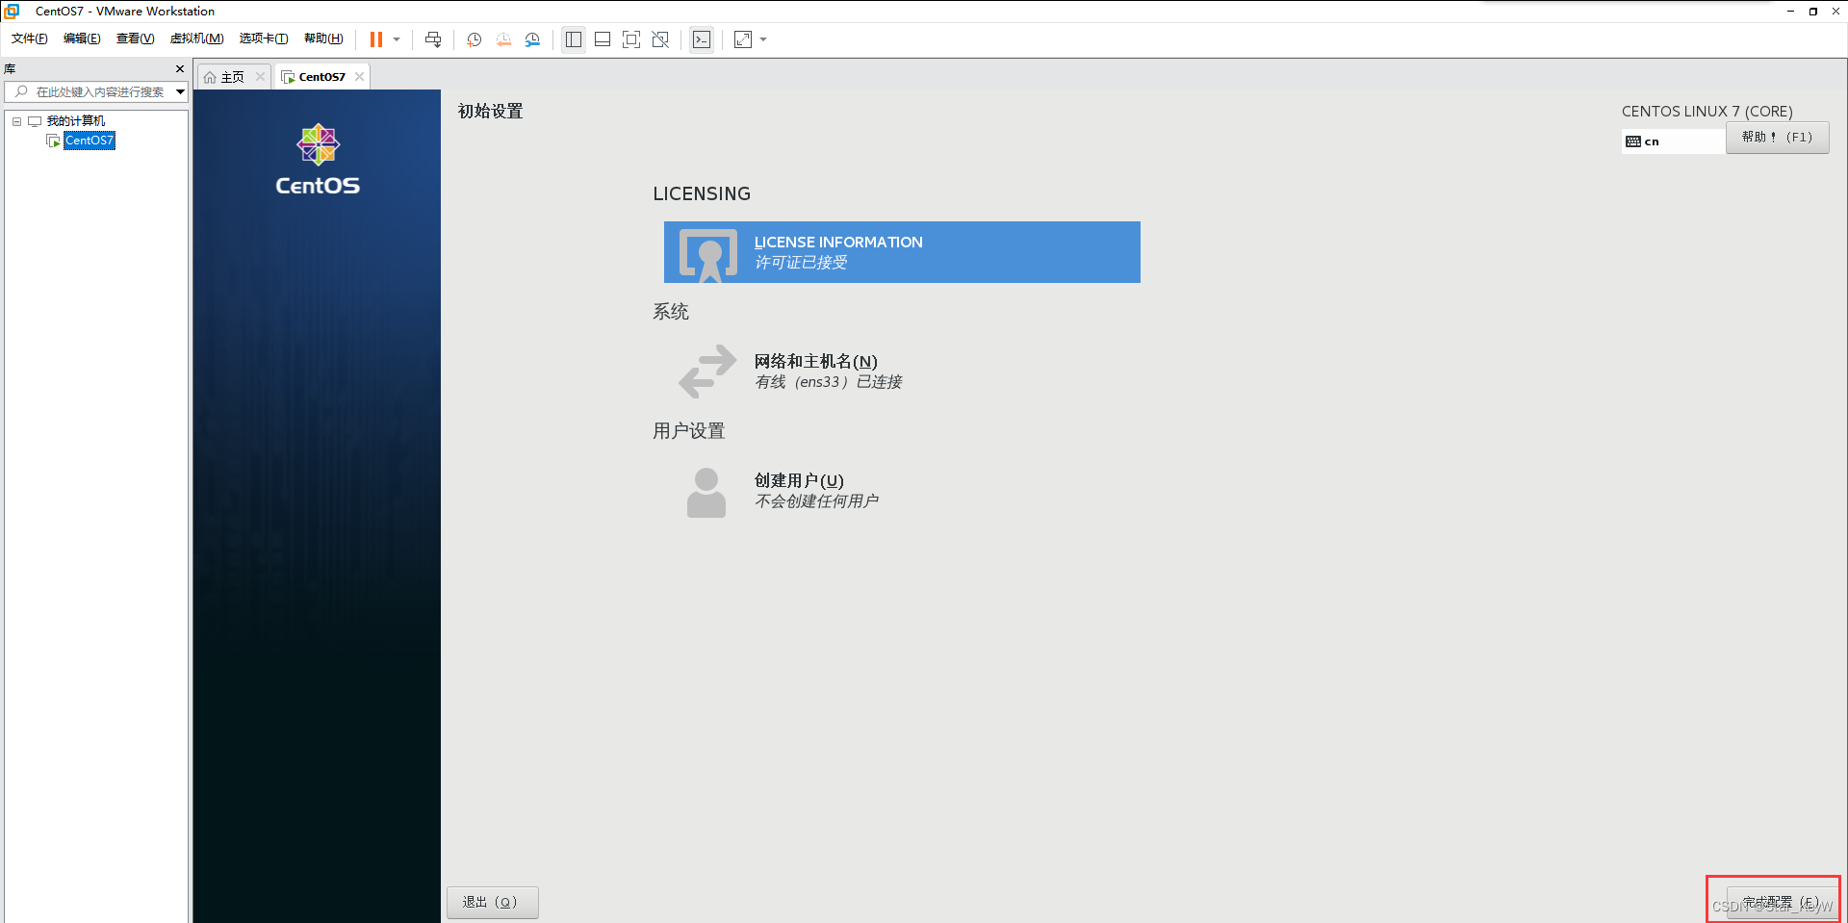
Task: Open the 虚拟机 menu
Action: pos(196,38)
